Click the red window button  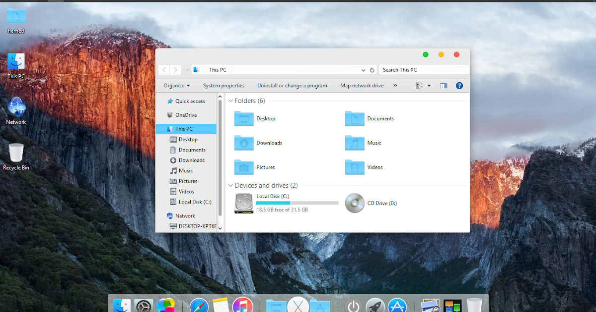pyautogui.click(x=456, y=55)
